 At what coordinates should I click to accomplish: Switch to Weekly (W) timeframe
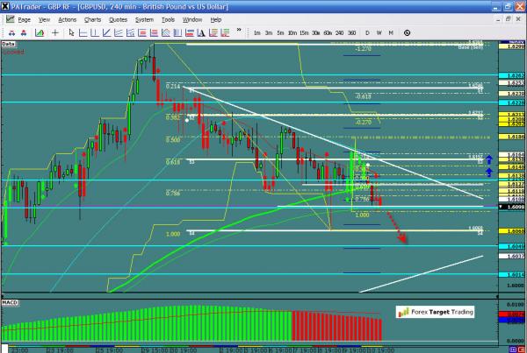pos(379,33)
